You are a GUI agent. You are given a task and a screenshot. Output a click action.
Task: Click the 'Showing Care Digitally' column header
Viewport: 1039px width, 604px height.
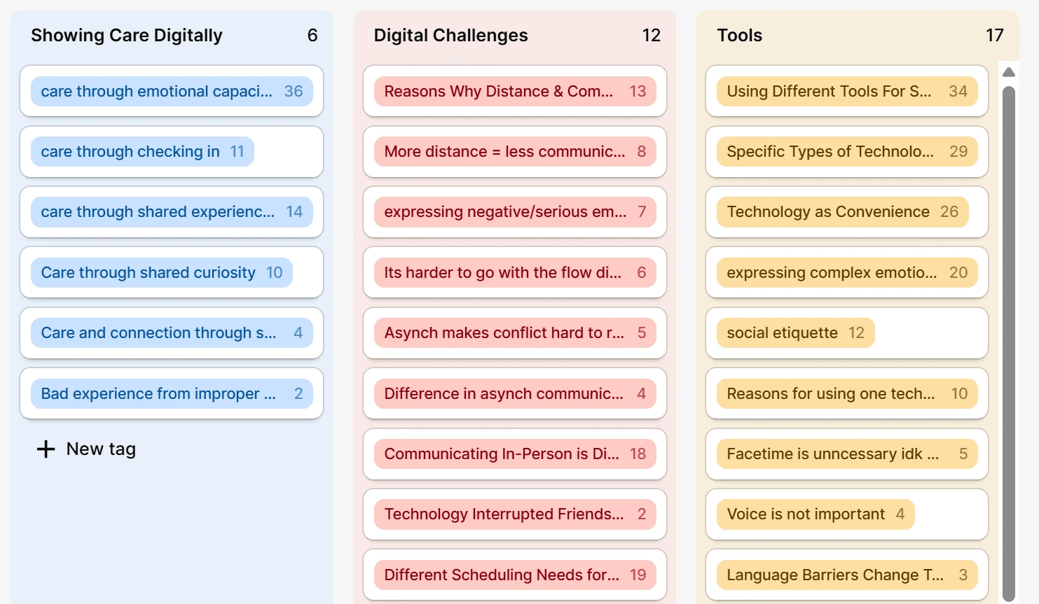point(127,35)
